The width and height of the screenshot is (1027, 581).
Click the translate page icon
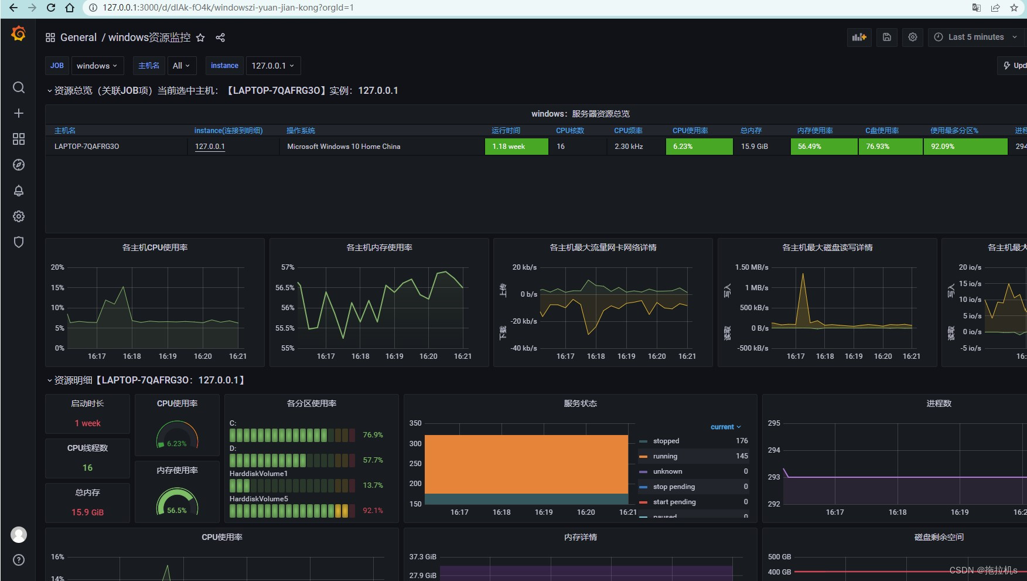[977, 8]
